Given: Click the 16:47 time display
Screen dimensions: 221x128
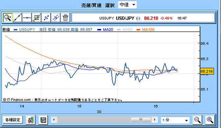Looking at the screenshot, I should click(x=182, y=18).
